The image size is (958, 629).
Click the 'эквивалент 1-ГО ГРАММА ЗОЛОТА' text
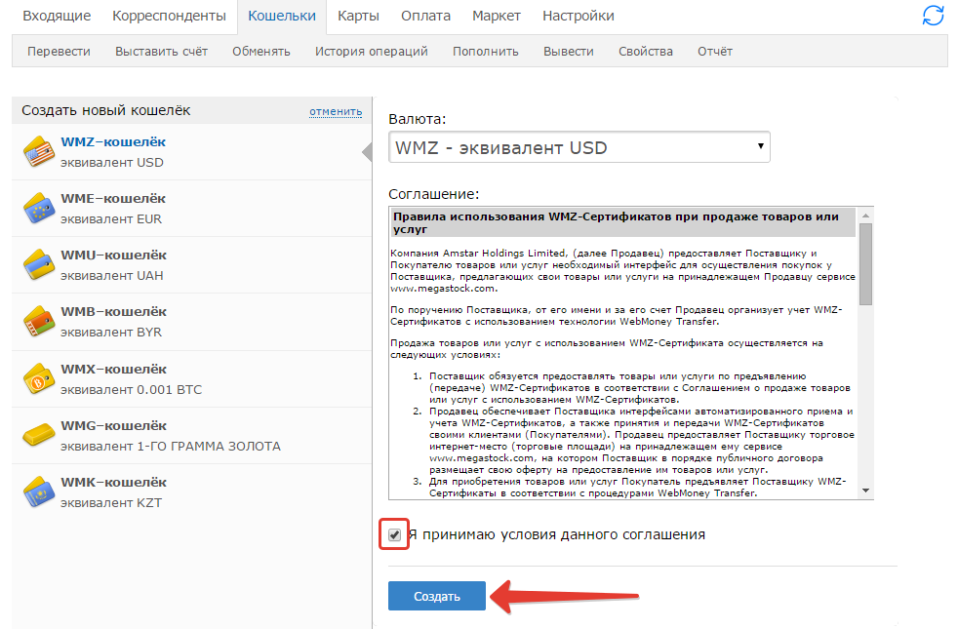pos(171,447)
